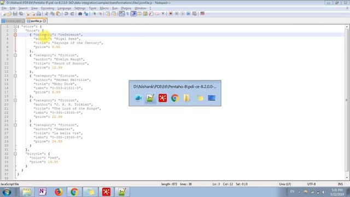350x197 pixels.
Task: Open the Function List panel icon
Action: point(151,14)
